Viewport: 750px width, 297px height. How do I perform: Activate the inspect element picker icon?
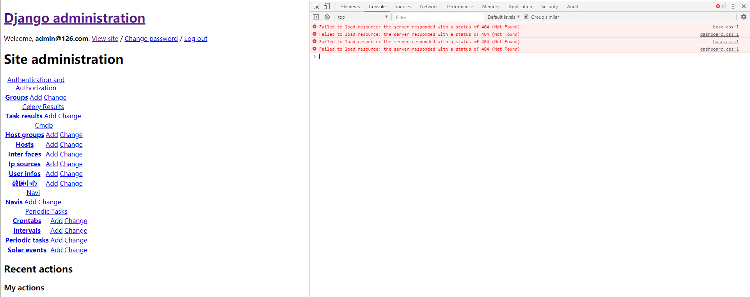[316, 6]
